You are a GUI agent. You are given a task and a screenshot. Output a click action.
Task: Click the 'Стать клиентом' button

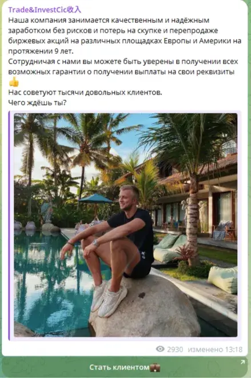click(125, 367)
